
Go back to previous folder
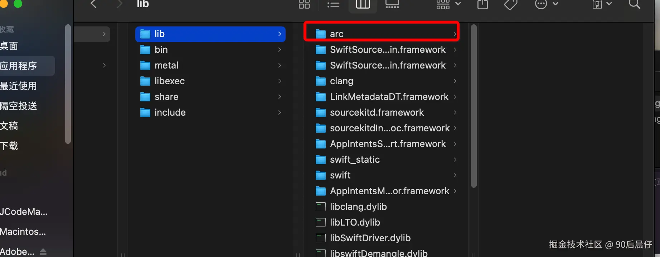94,4
